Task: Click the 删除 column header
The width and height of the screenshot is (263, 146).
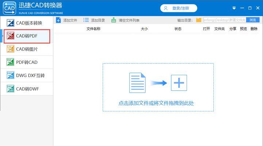Action: (254, 29)
